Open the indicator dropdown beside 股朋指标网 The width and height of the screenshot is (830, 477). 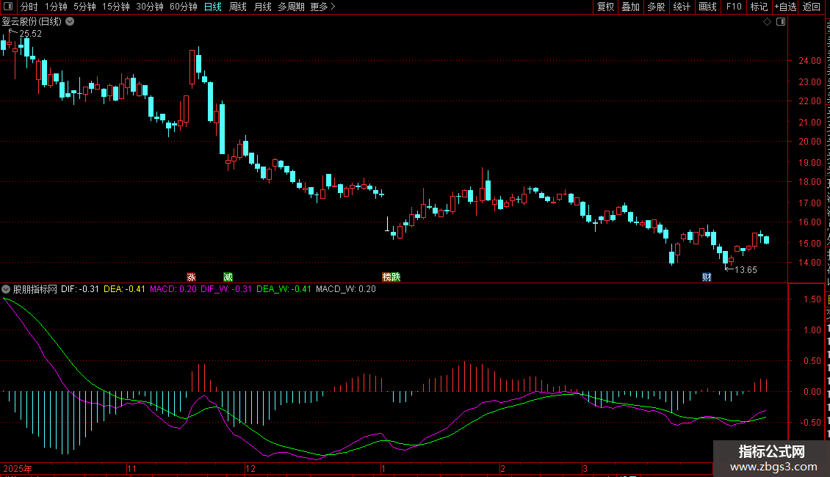[6, 289]
